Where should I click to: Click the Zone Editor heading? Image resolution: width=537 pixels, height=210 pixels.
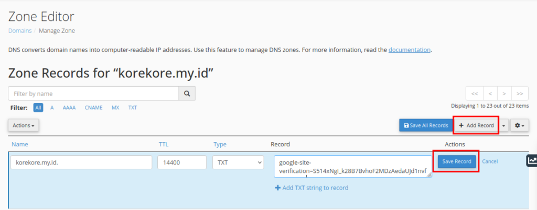point(41,16)
